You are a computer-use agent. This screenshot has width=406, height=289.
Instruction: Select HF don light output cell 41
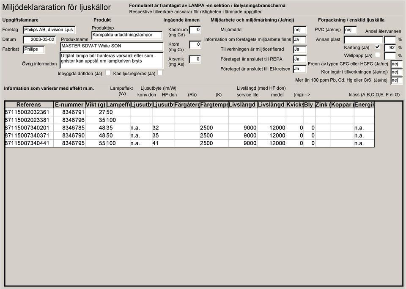(163, 143)
